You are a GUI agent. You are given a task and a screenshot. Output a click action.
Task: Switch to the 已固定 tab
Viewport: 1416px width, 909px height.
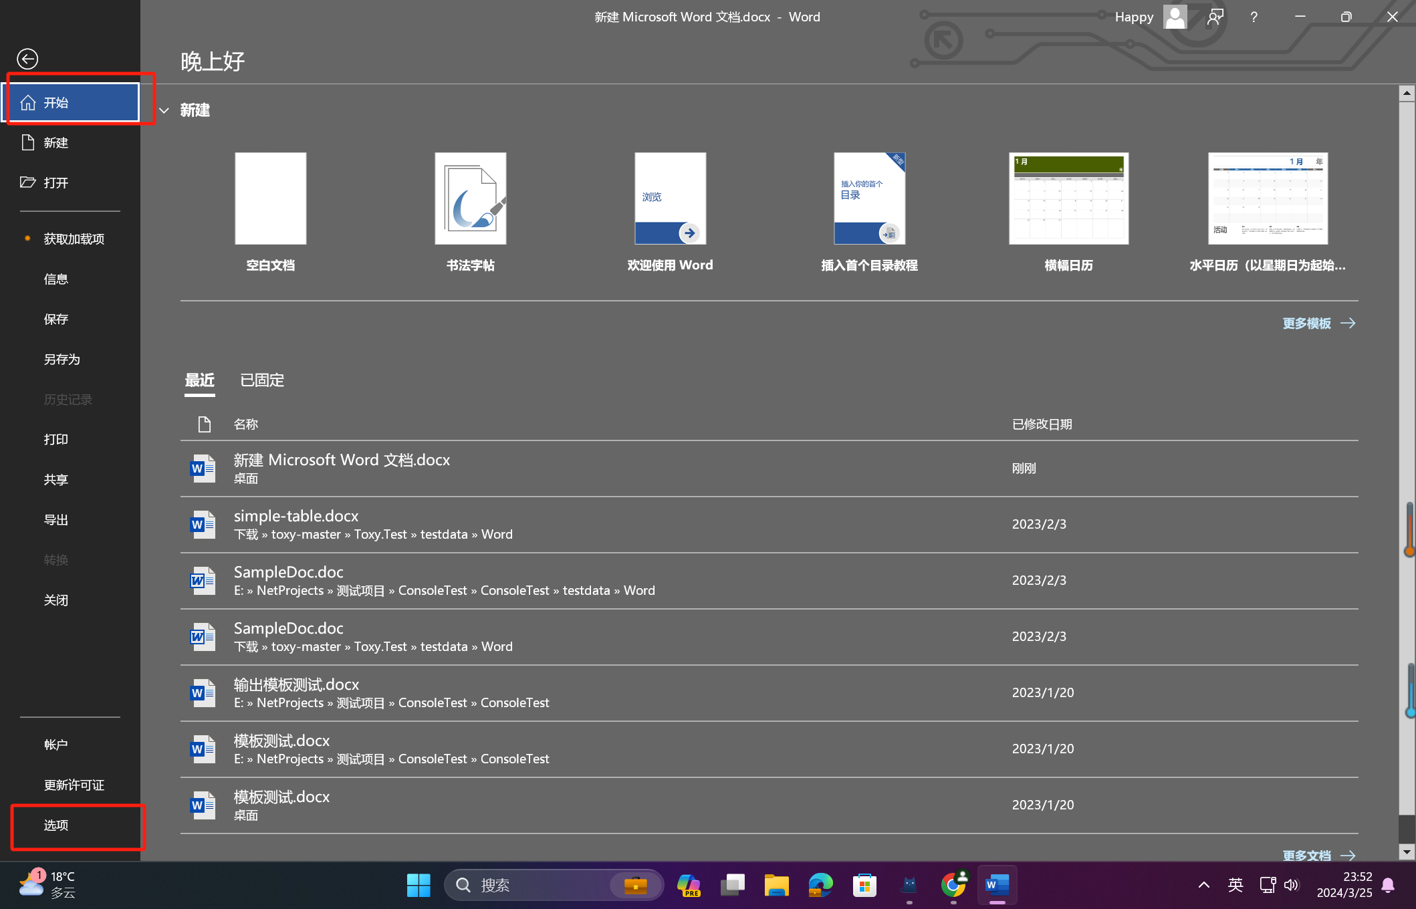pos(262,380)
